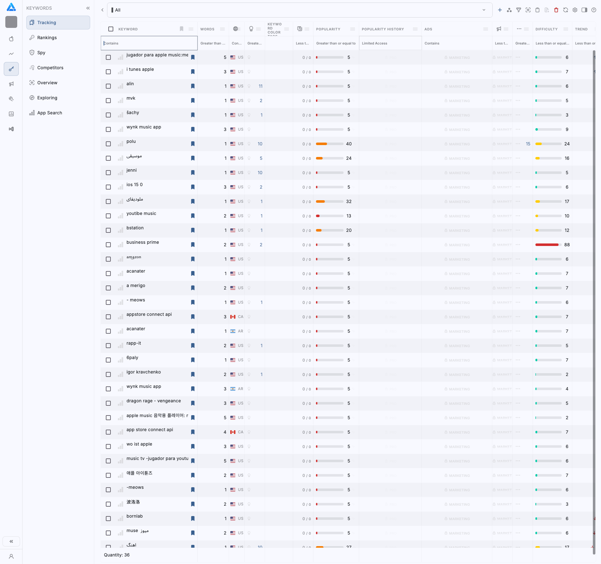Click the bookmark icon on polu row

[193, 144]
